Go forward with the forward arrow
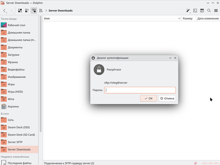The image size is (220, 165). [12, 11]
